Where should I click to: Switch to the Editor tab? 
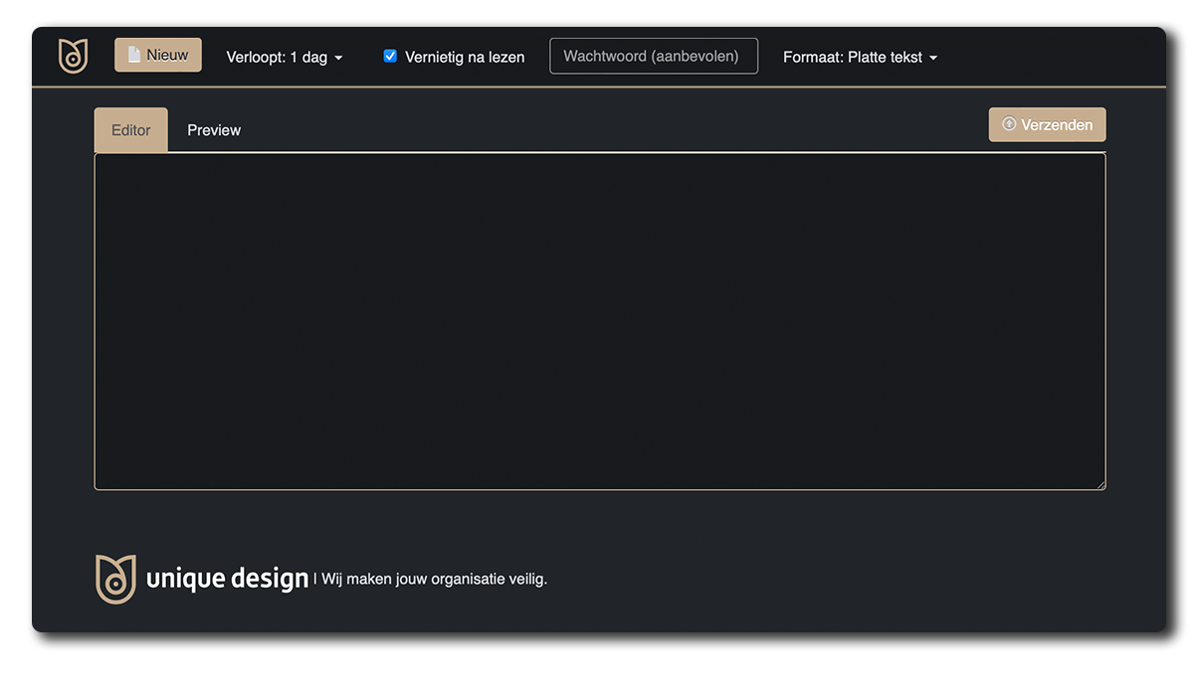pyautogui.click(x=131, y=130)
